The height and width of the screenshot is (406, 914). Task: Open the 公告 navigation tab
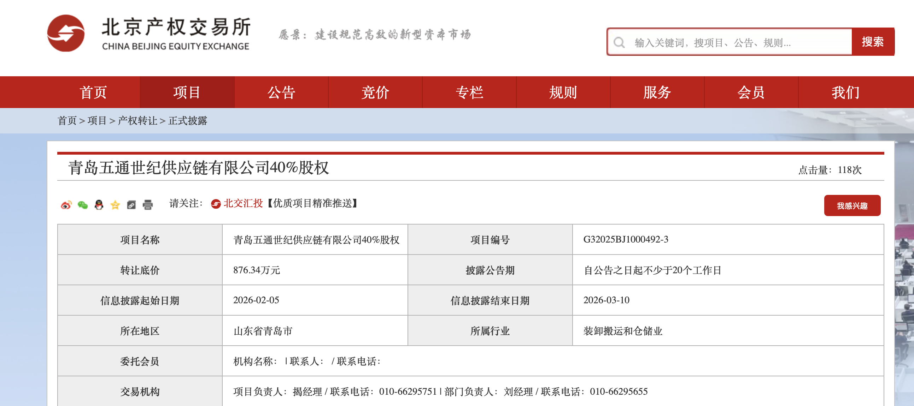[281, 92]
